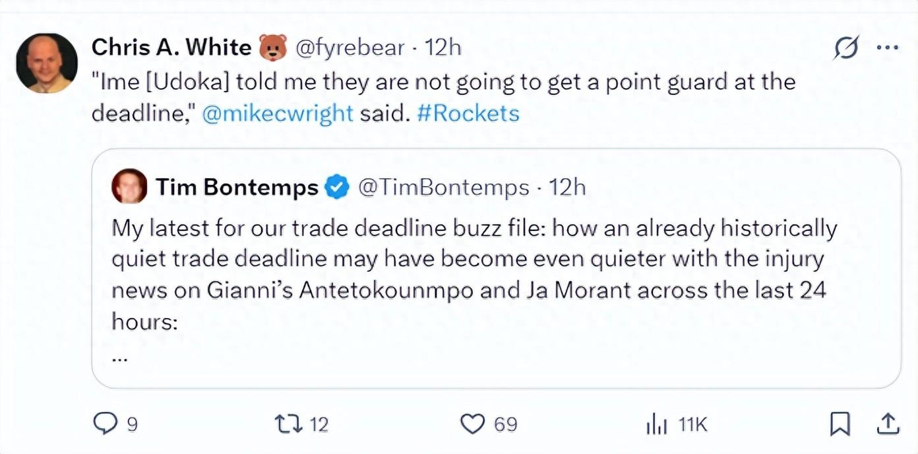
Task: Expand the quoted tweet's truncated ellipsis
Action: click(x=119, y=358)
